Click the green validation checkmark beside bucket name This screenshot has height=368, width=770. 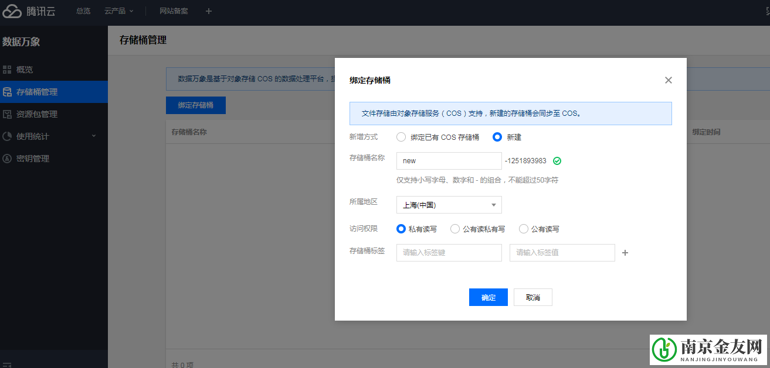click(x=557, y=160)
